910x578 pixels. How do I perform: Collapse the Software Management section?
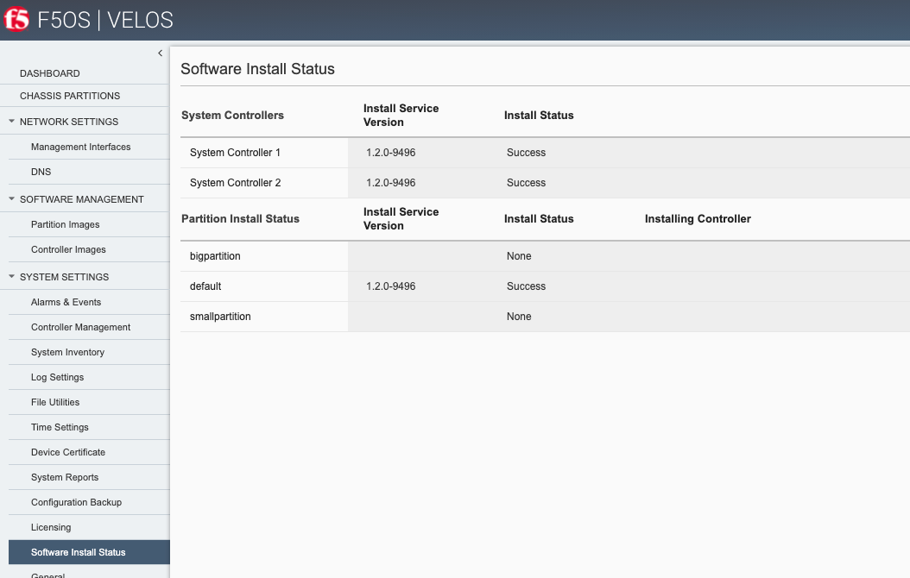(11, 199)
